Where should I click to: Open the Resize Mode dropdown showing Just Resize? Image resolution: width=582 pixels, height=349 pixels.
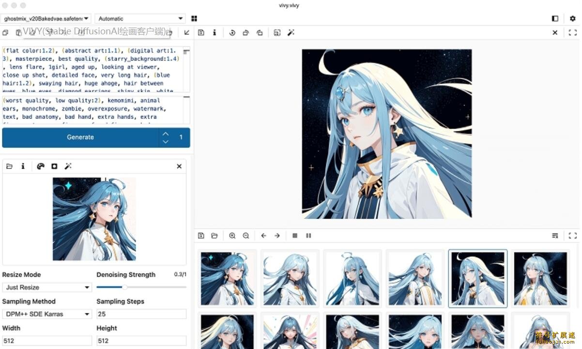(47, 287)
